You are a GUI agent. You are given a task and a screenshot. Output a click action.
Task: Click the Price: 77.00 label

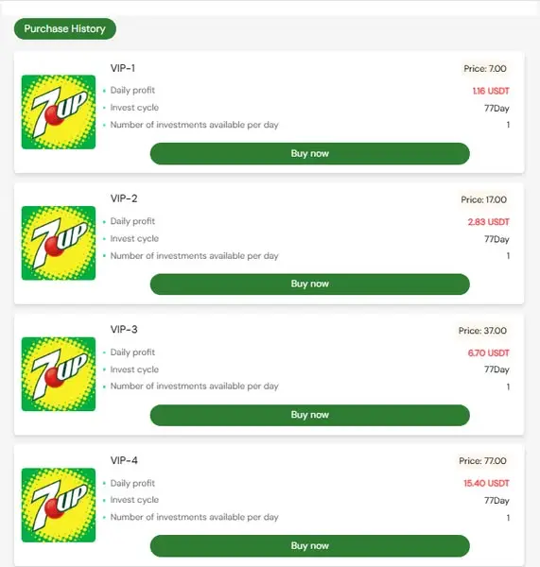tap(482, 461)
